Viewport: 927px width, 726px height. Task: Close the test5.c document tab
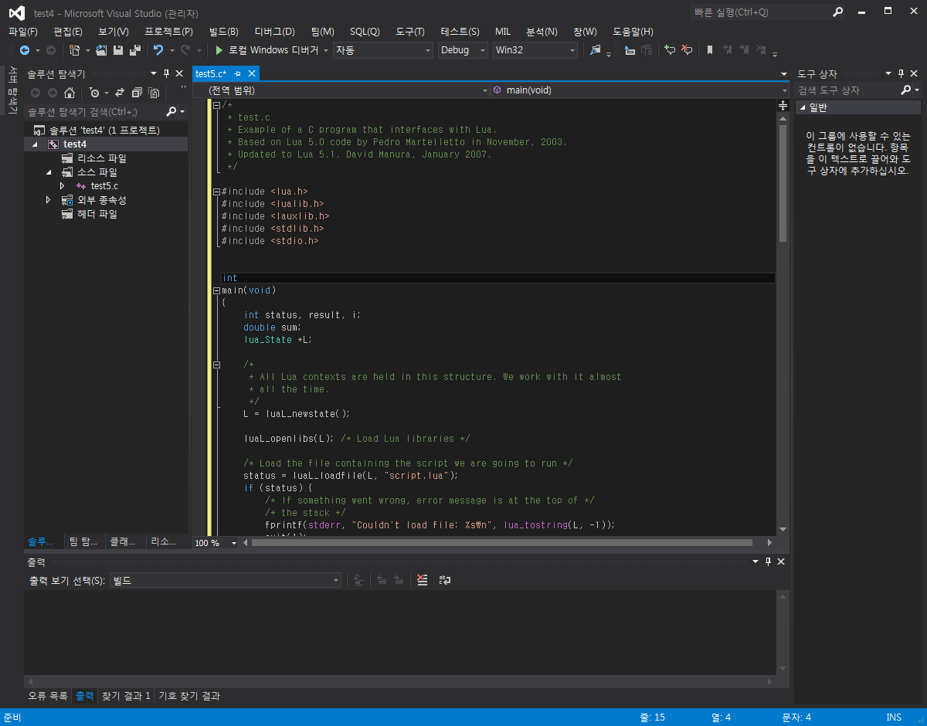point(251,73)
